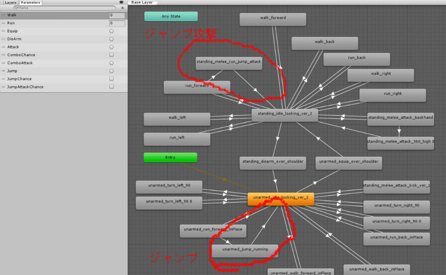Select the run_left state node
Image resolution: width=446 pixels, height=275 pixels.
[x=177, y=139]
